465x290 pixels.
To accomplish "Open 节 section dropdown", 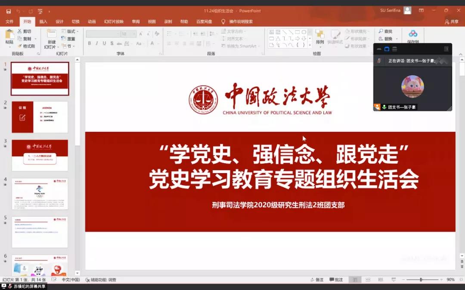I will coord(68,46).
